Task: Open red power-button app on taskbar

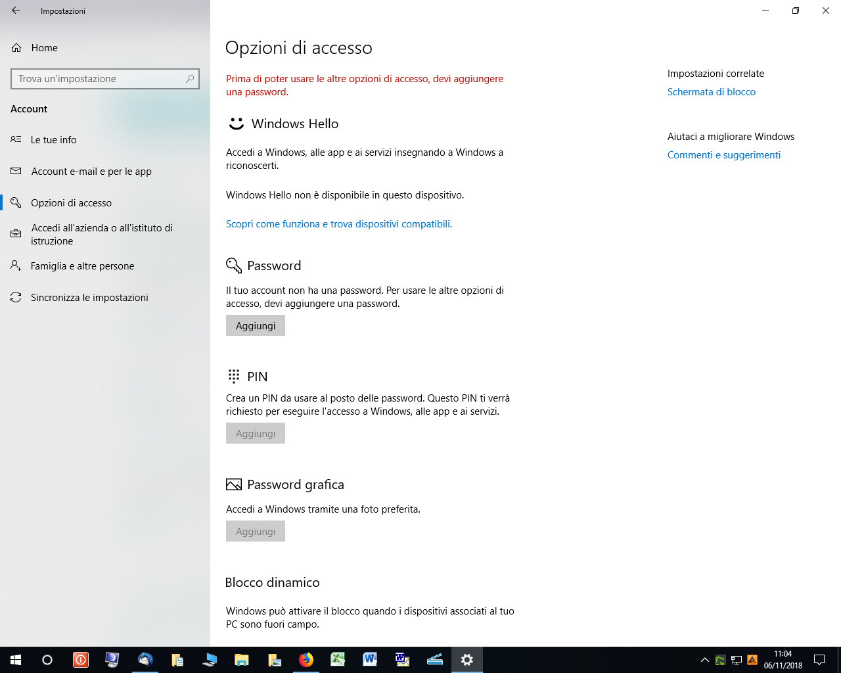Action: click(81, 660)
